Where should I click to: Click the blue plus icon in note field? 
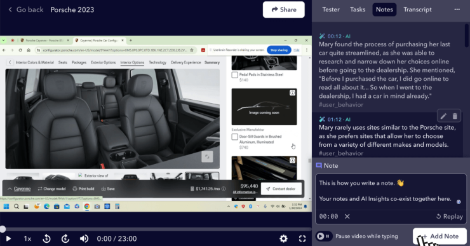pyautogui.click(x=459, y=202)
